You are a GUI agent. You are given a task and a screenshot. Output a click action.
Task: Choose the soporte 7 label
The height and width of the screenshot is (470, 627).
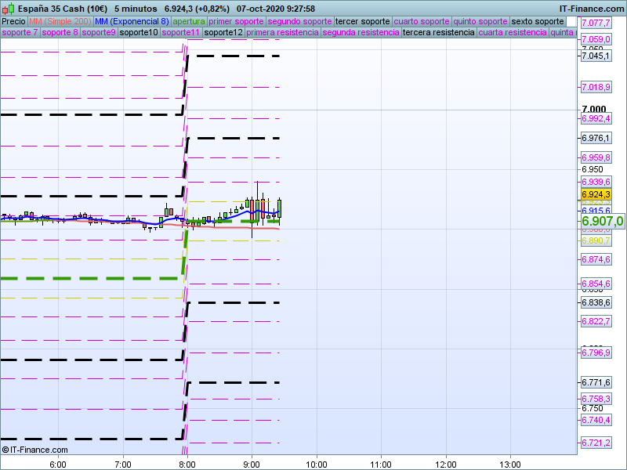[x=20, y=32]
